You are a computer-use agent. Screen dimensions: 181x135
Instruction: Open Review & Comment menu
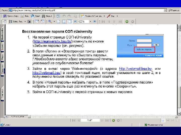[93, 16]
